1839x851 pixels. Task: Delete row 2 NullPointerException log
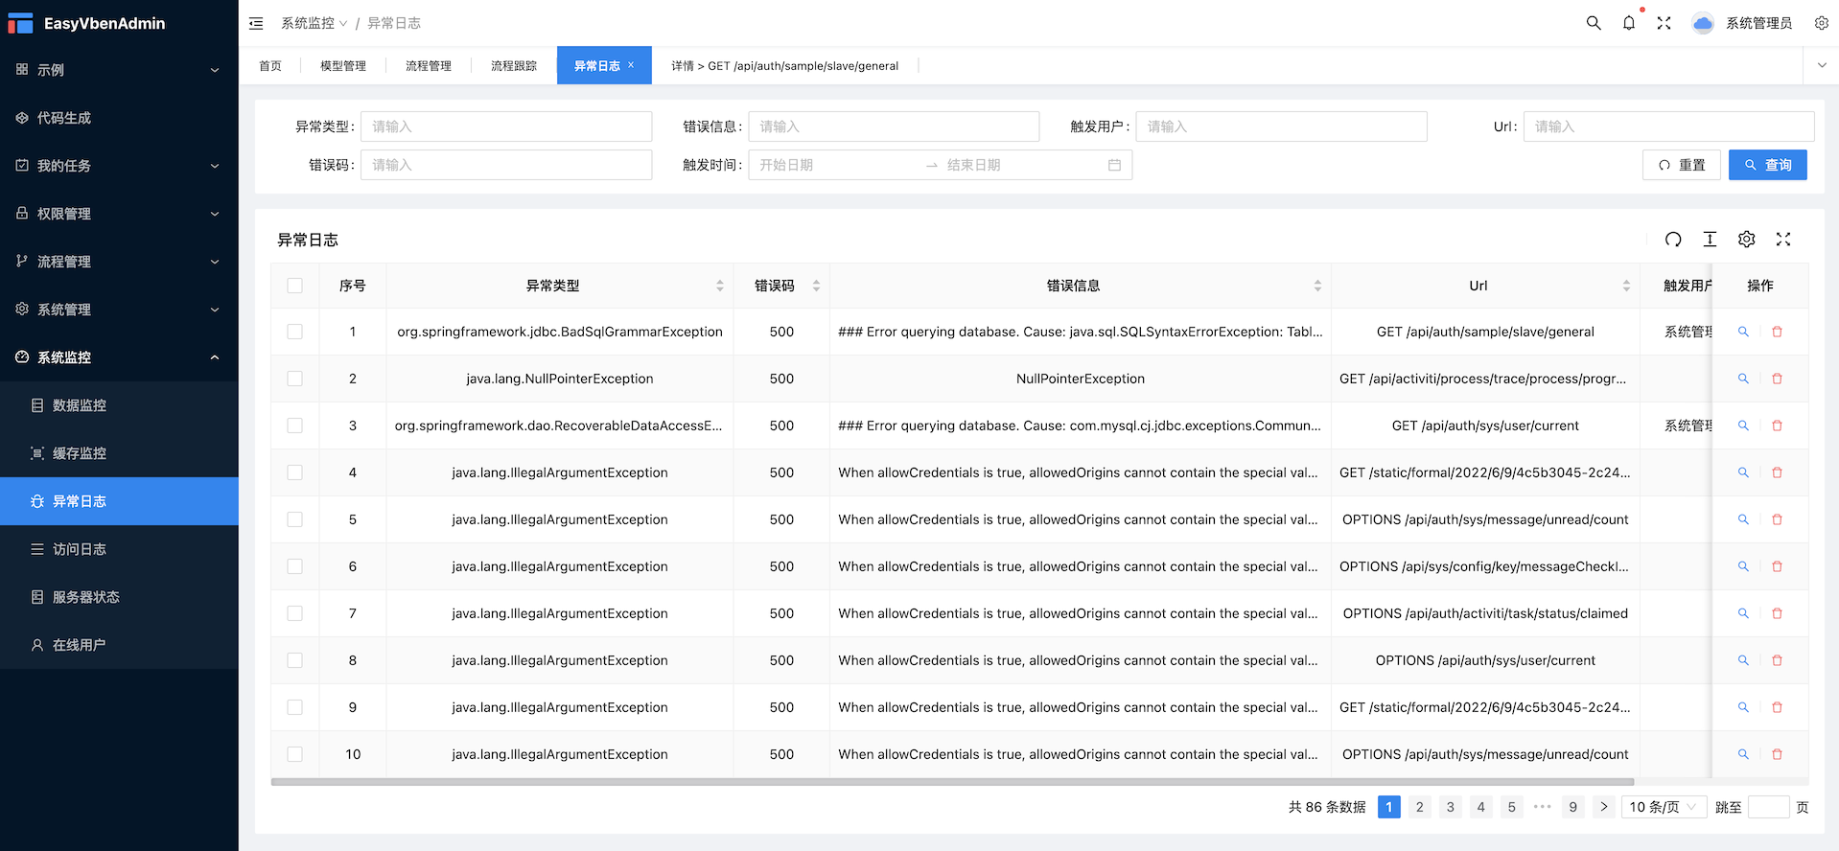pos(1777,379)
